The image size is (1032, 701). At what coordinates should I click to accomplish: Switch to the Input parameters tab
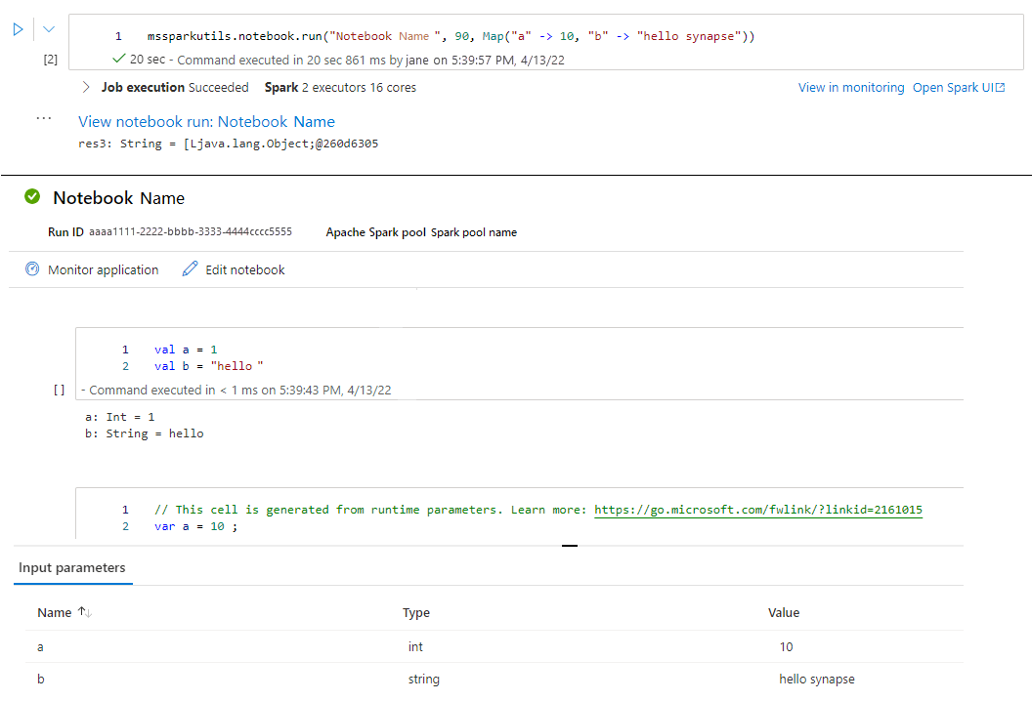click(72, 567)
